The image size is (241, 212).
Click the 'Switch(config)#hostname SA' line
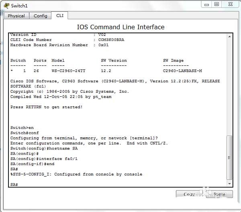pos(44,149)
